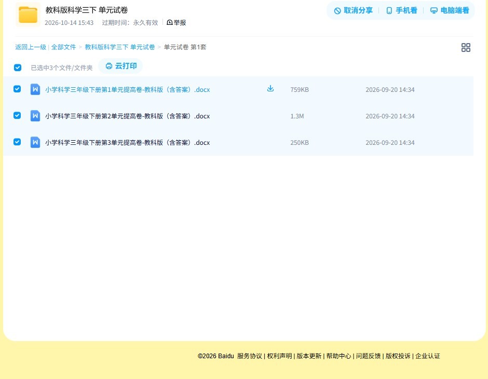Toggle the select-all files checkbox
Viewport: 488px width, 379px height.
click(18, 67)
